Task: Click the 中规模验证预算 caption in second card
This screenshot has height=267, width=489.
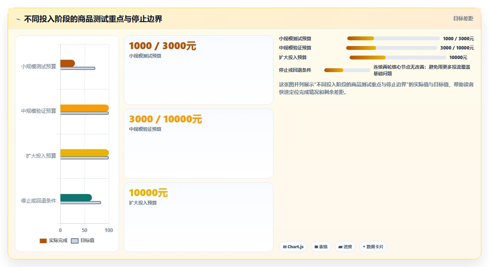Action: [145, 129]
